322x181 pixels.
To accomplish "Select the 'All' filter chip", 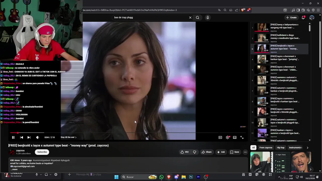I will pyautogui.click(x=253, y=148).
